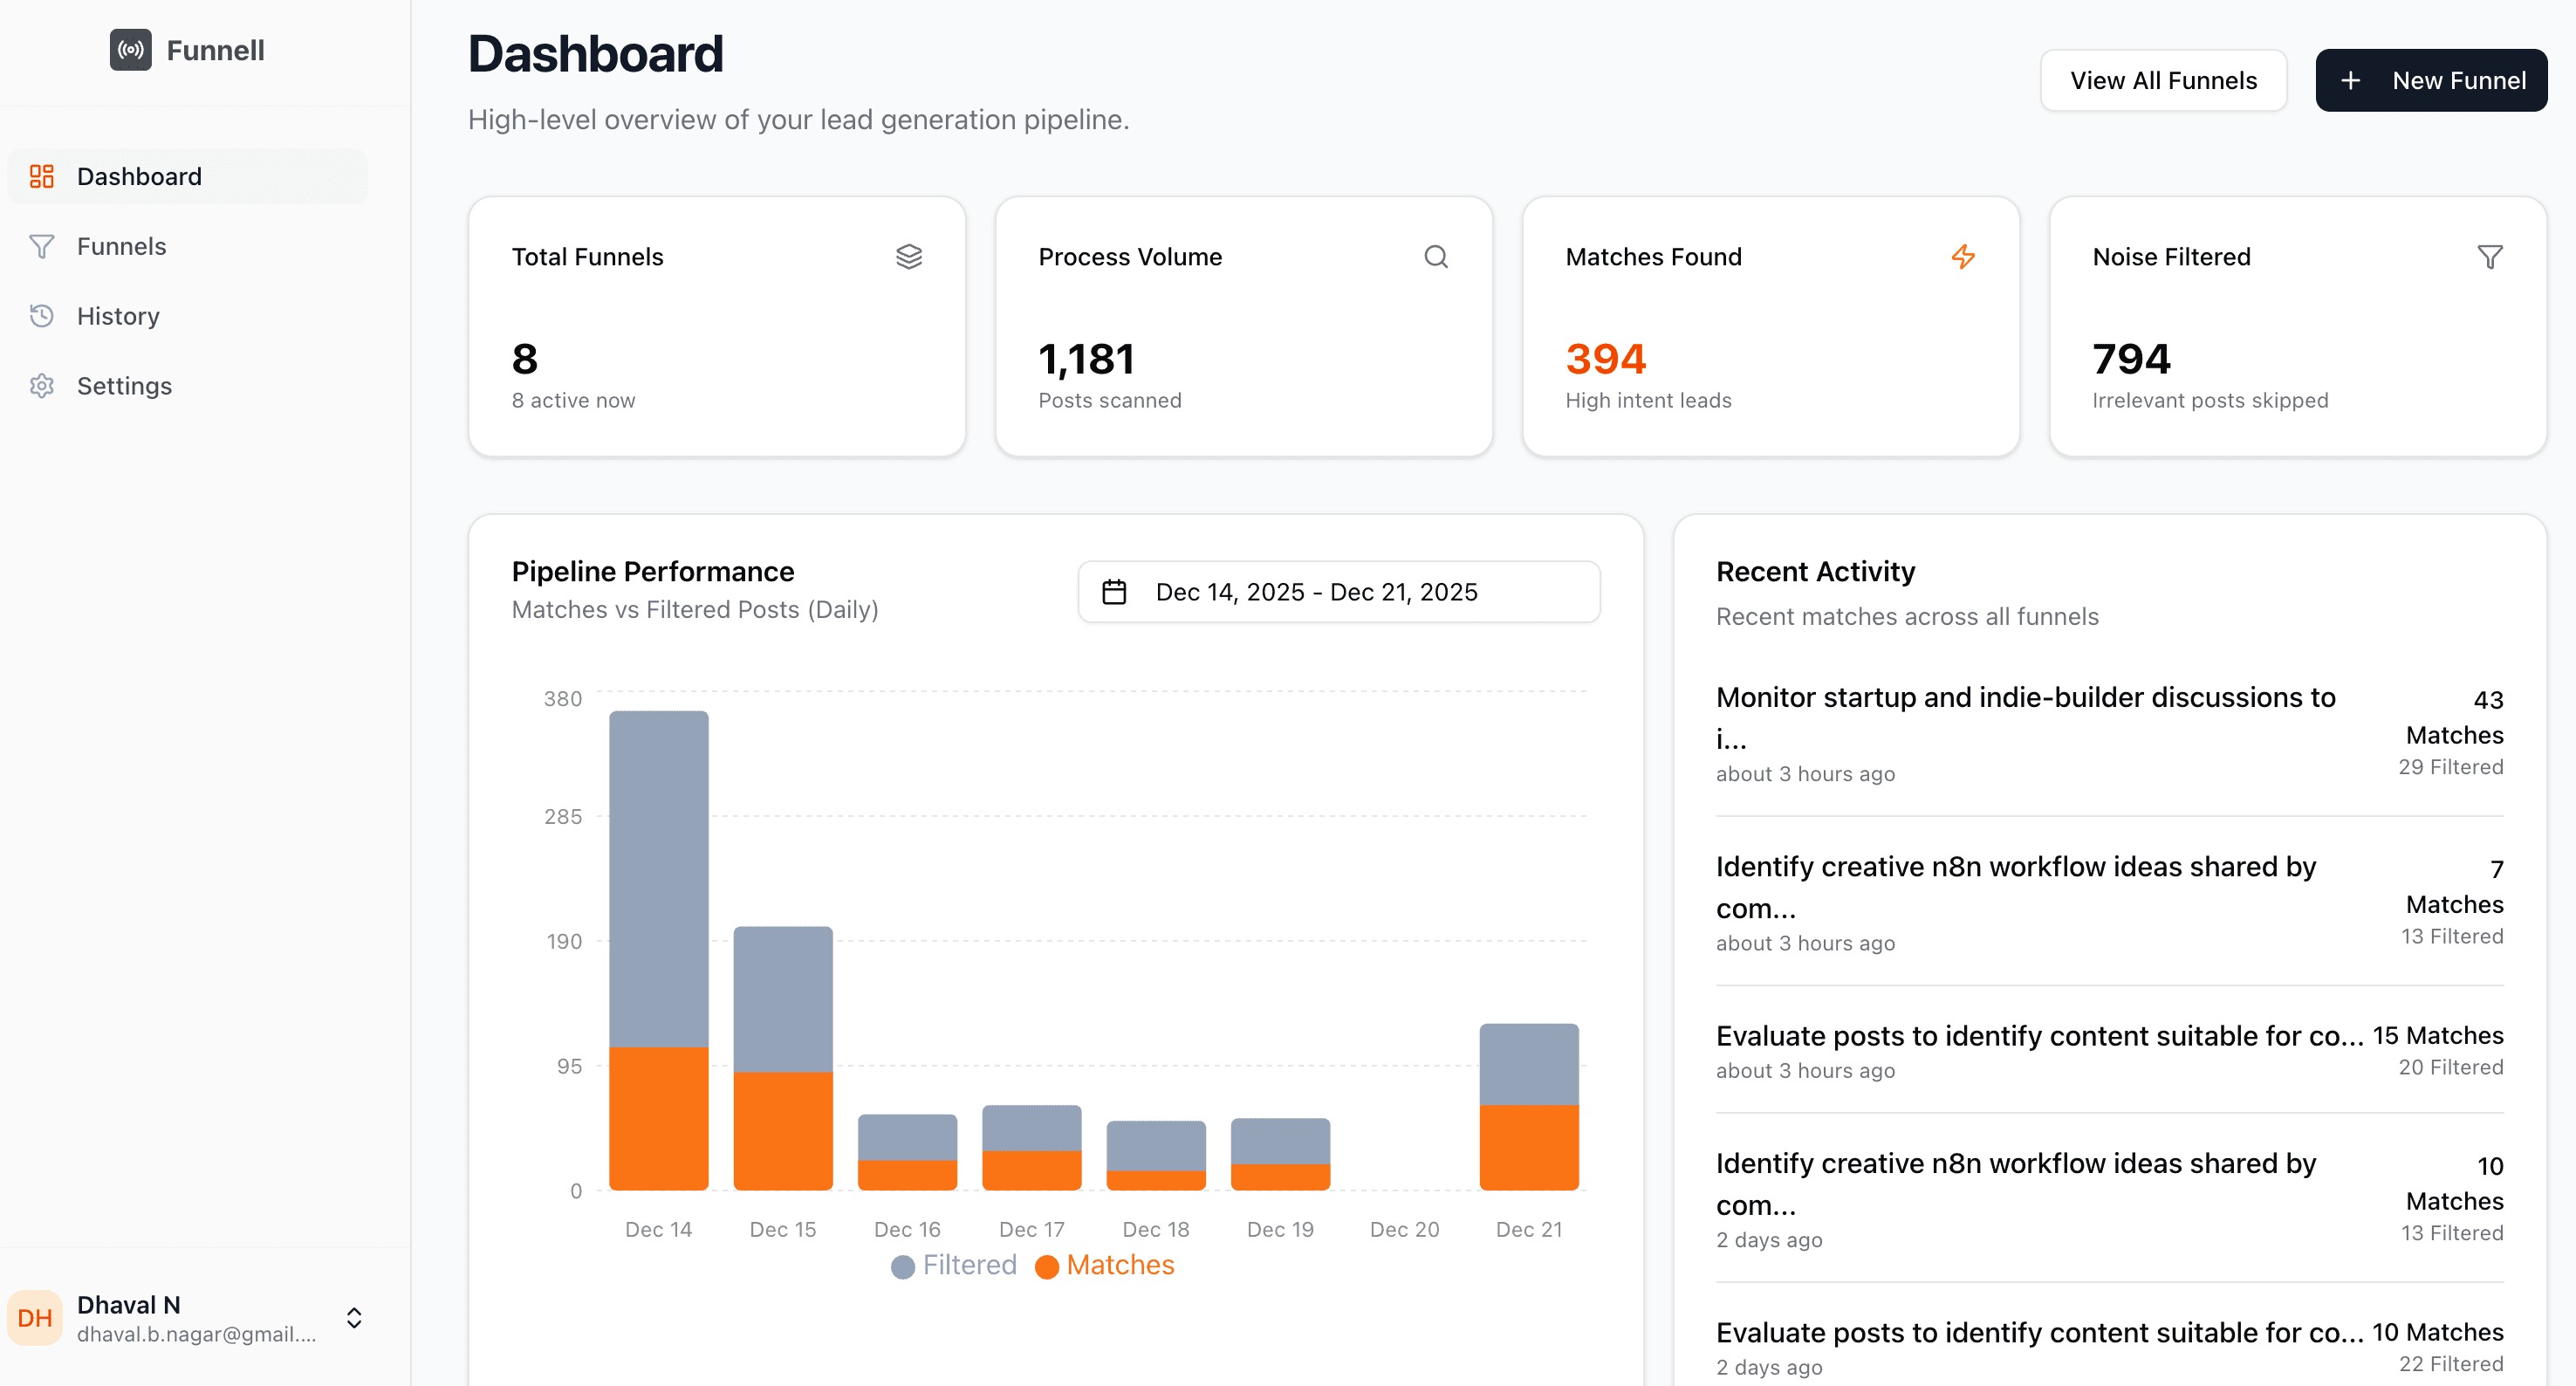
Task: Open the Settings page from sidebar
Action: pyautogui.click(x=188, y=386)
